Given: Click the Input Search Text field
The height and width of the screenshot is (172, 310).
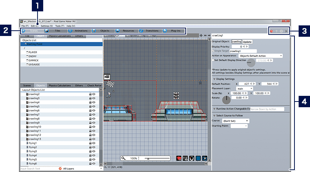Looking at the screenshot, I should 39,169.
